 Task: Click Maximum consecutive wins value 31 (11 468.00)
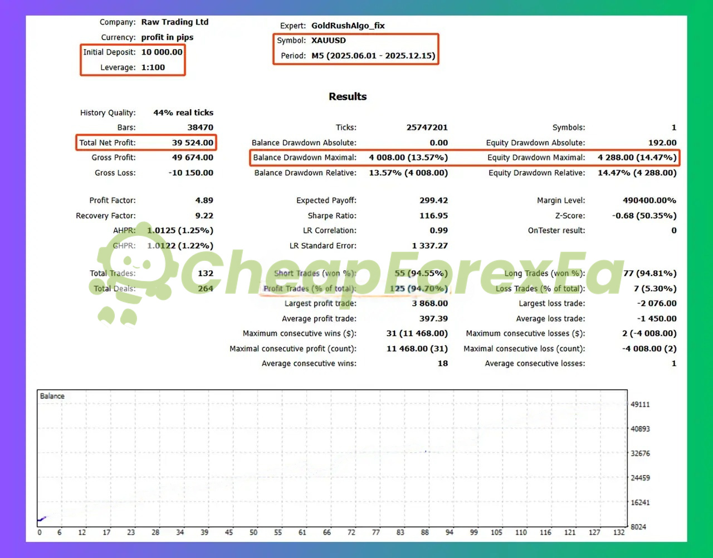click(417, 334)
